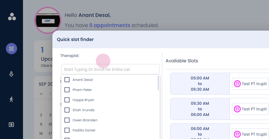Click the TT avatar in 05:00 AM slot
This screenshot has width=269, height=139.
point(237,84)
